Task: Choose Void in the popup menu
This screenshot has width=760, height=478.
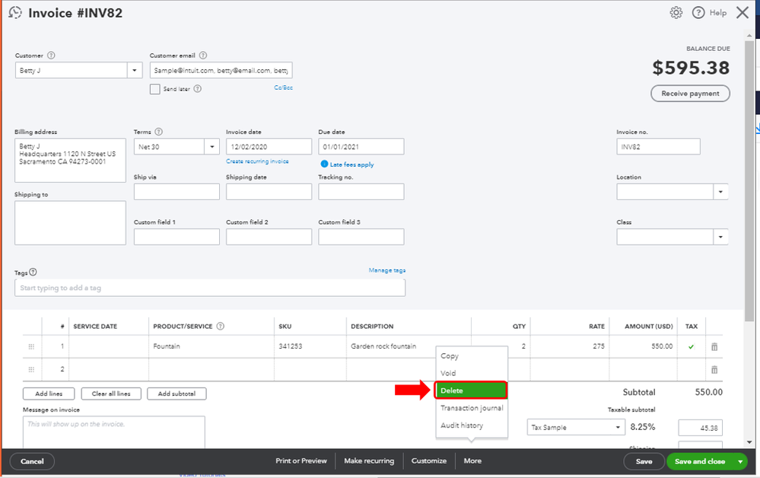Action: (449, 374)
